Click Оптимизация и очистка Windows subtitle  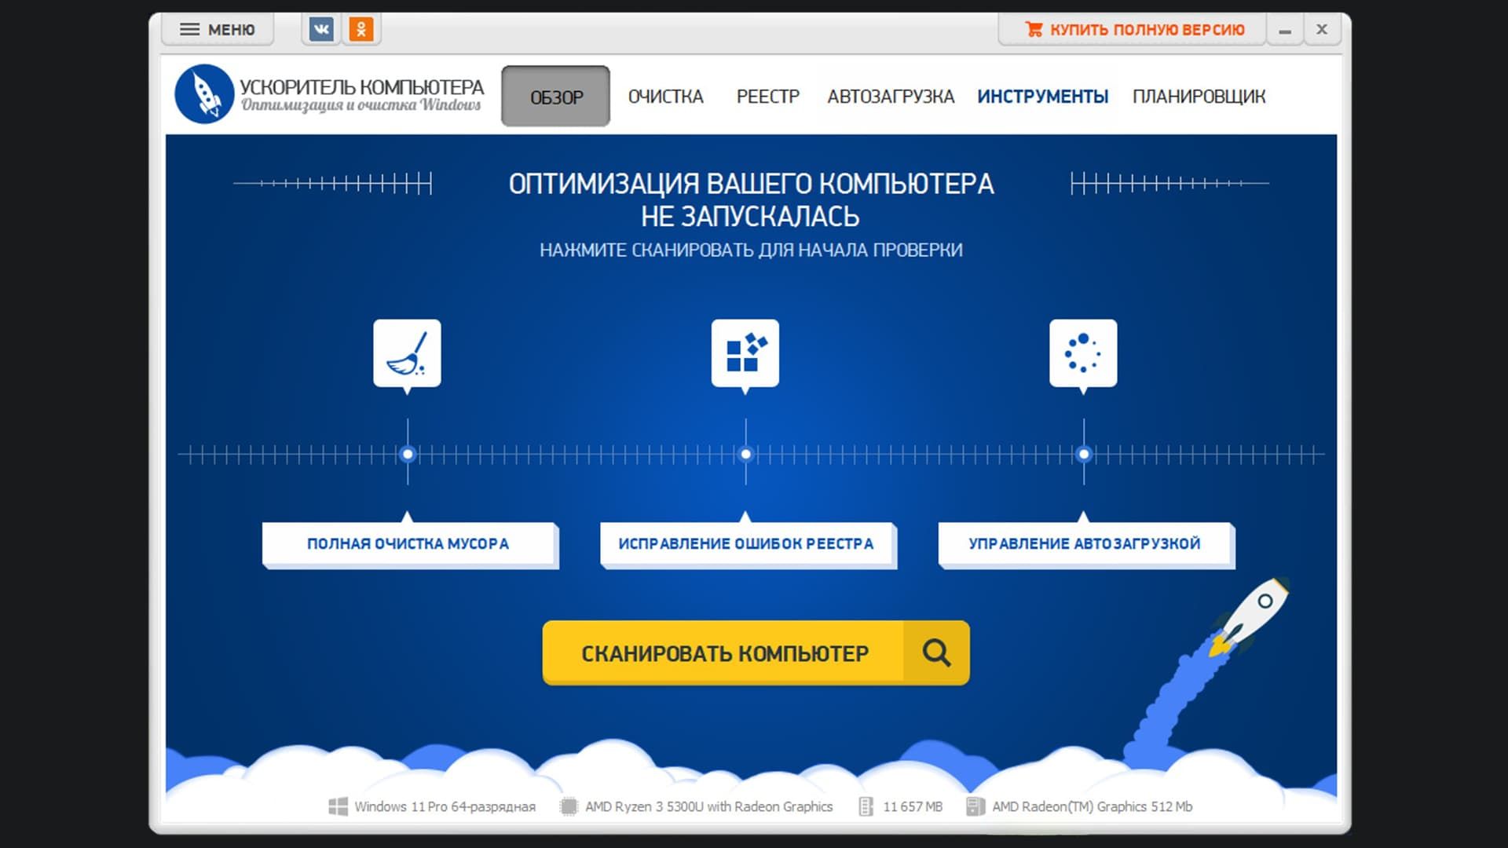click(x=361, y=105)
